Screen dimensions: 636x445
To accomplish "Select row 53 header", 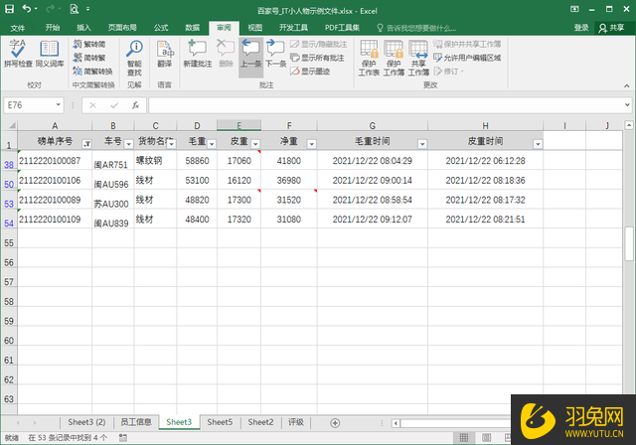I will [9, 201].
